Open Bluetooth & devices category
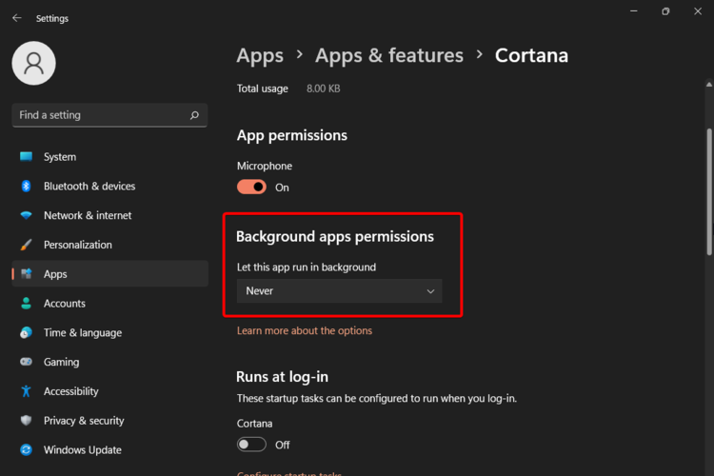This screenshot has width=714, height=476. pos(109,186)
